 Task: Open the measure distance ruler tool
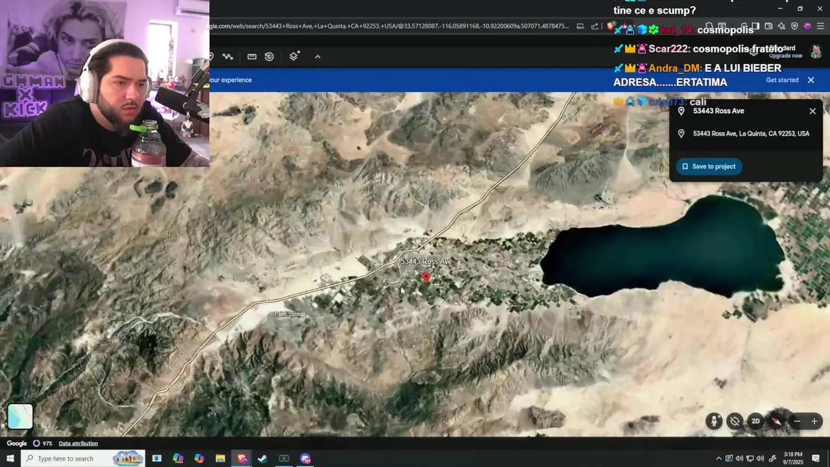(x=252, y=56)
